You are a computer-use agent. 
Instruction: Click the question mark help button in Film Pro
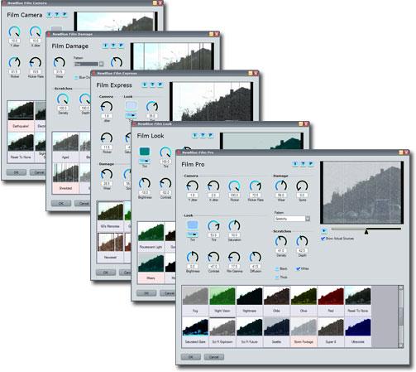(303, 164)
